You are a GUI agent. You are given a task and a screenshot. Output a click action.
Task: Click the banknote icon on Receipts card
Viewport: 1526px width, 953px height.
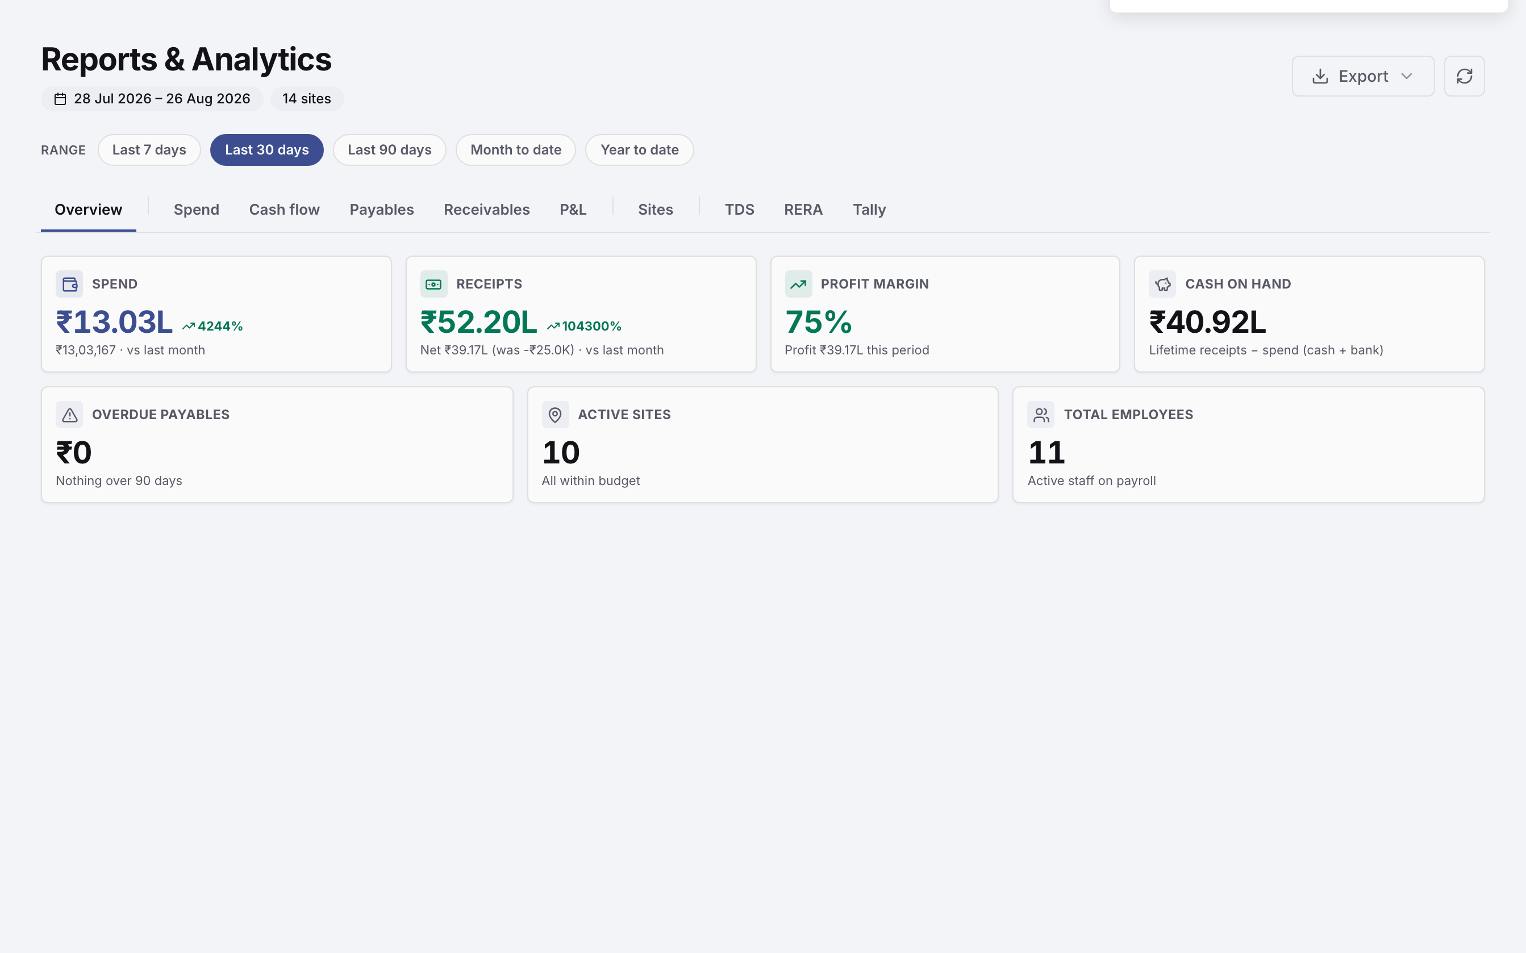coord(433,285)
